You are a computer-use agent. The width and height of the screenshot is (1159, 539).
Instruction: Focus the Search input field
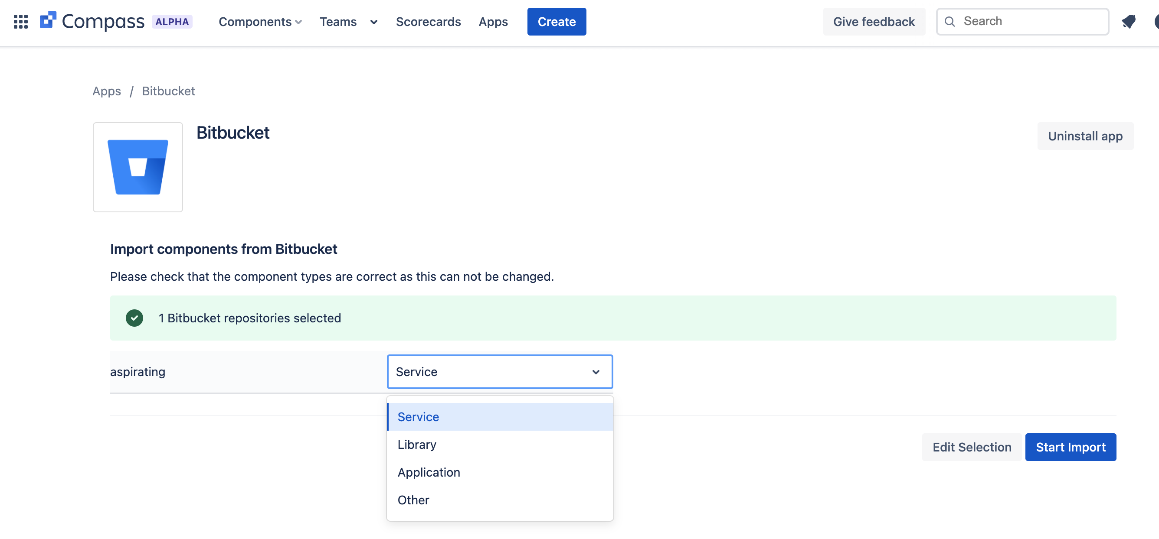(x=1022, y=22)
